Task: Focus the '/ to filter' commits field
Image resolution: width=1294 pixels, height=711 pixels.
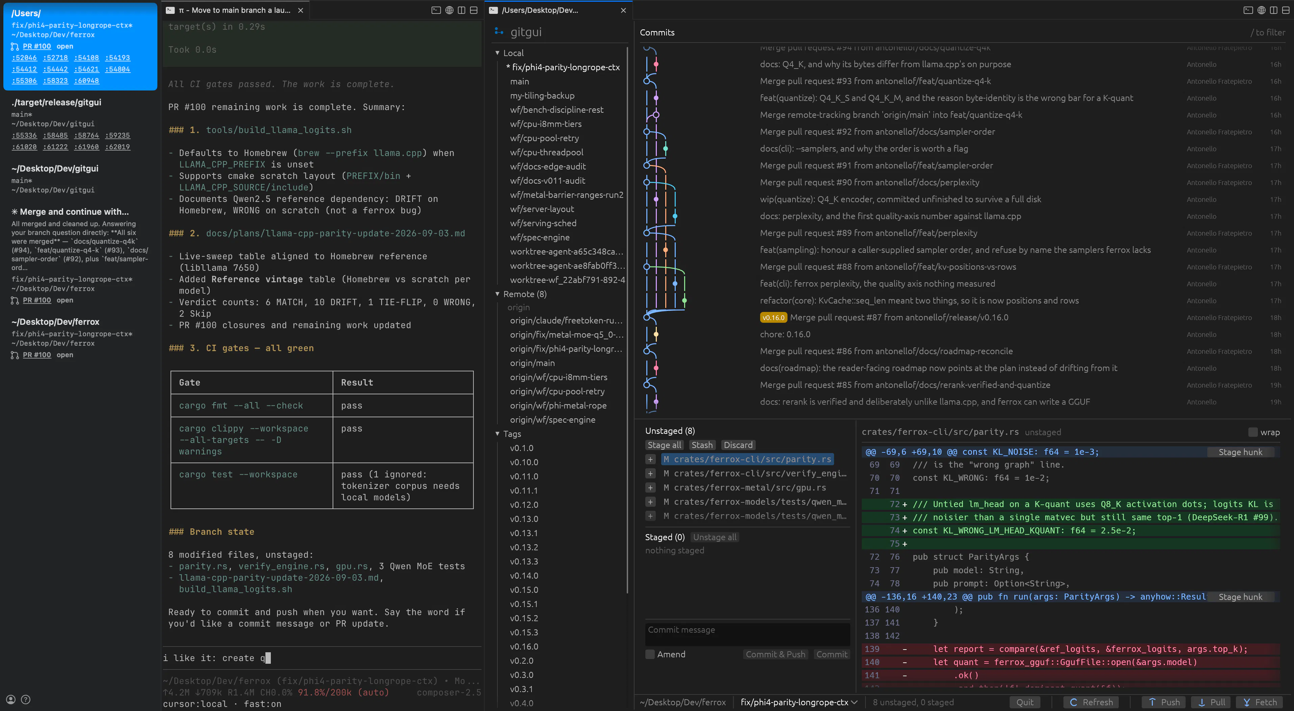Action: pyautogui.click(x=1267, y=32)
